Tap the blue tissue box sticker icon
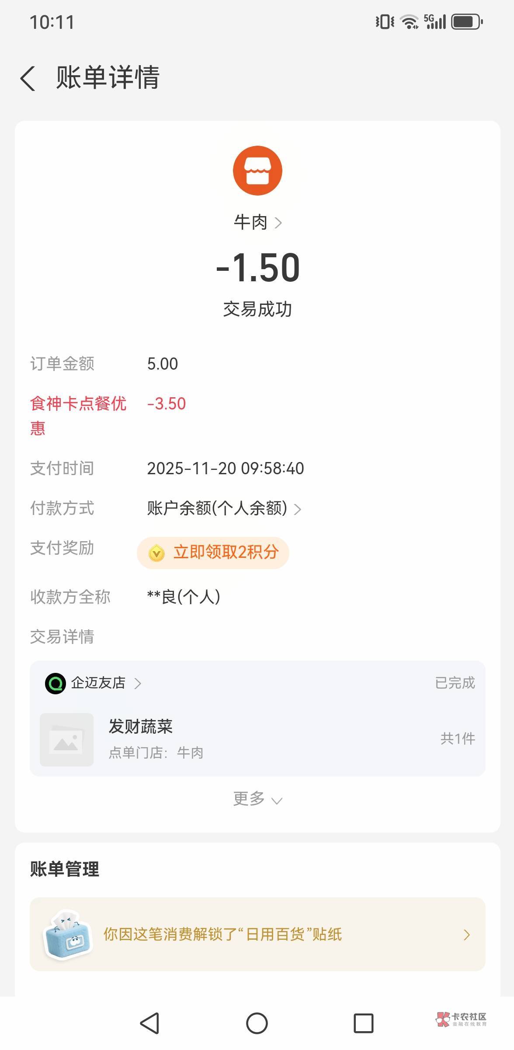The height and width of the screenshot is (1050, 514). (x=68, y=934)
